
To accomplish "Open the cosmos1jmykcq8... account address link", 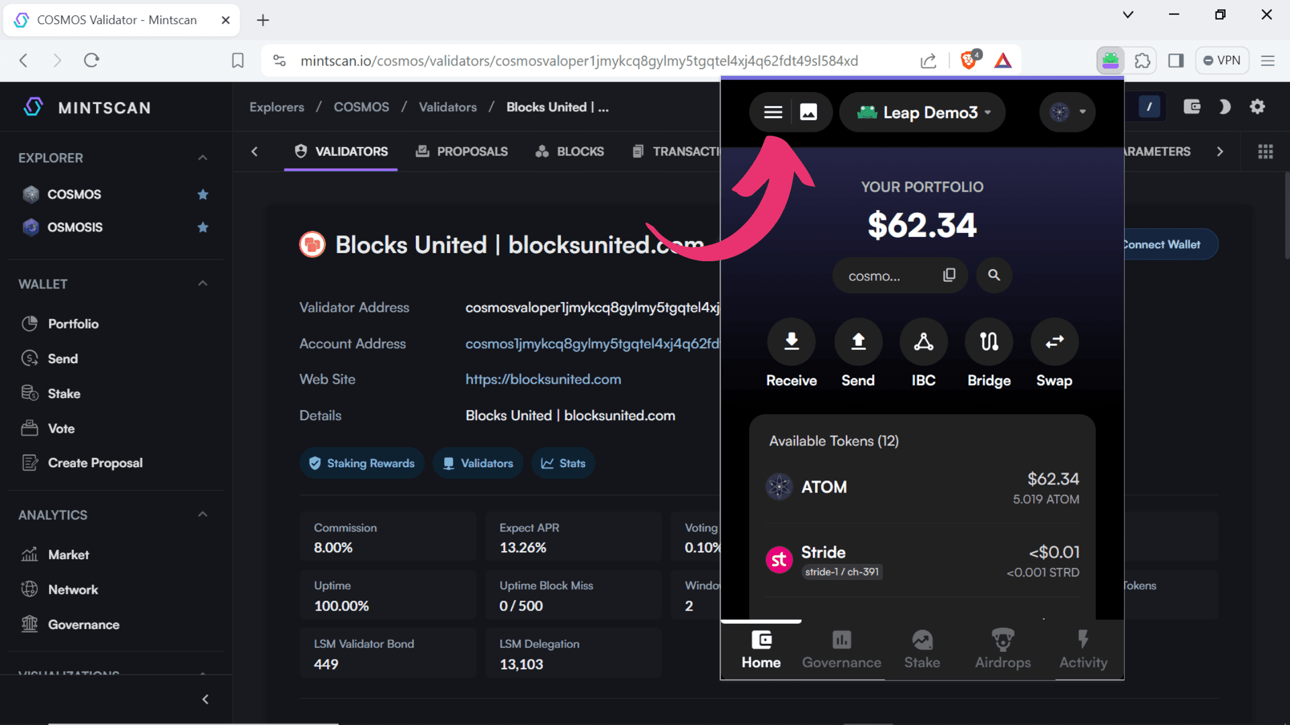I will (x=593, y=344).
